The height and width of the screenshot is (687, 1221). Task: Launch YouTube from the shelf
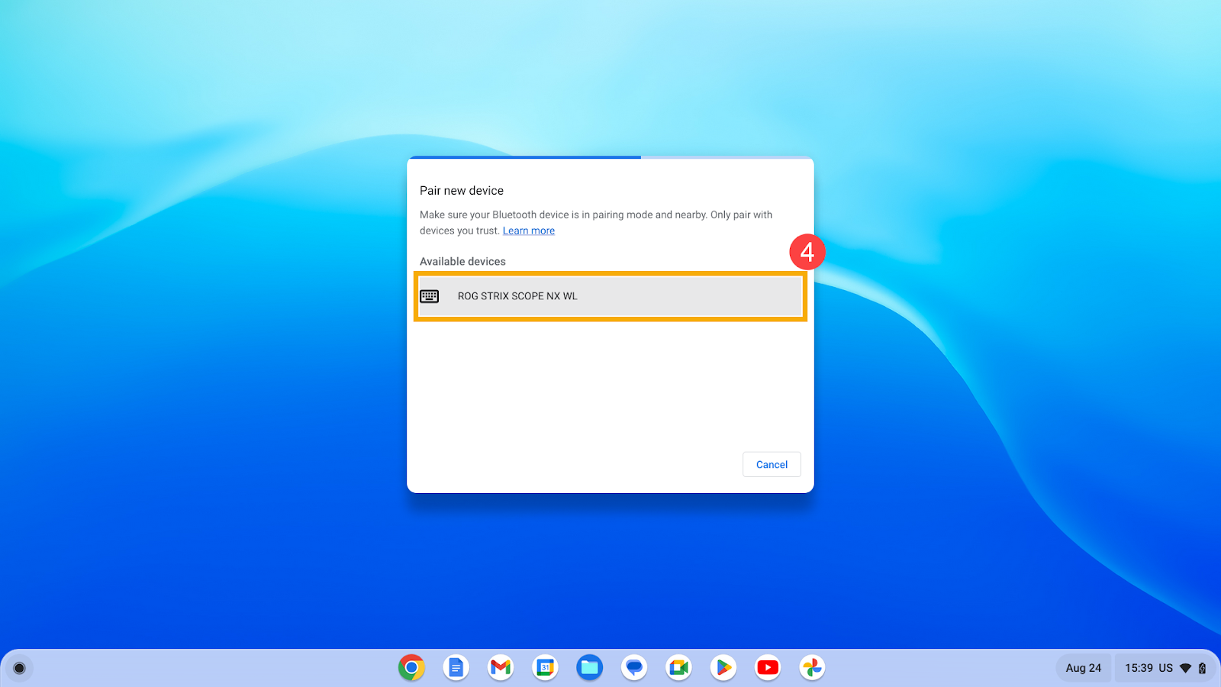pos(768,668)
